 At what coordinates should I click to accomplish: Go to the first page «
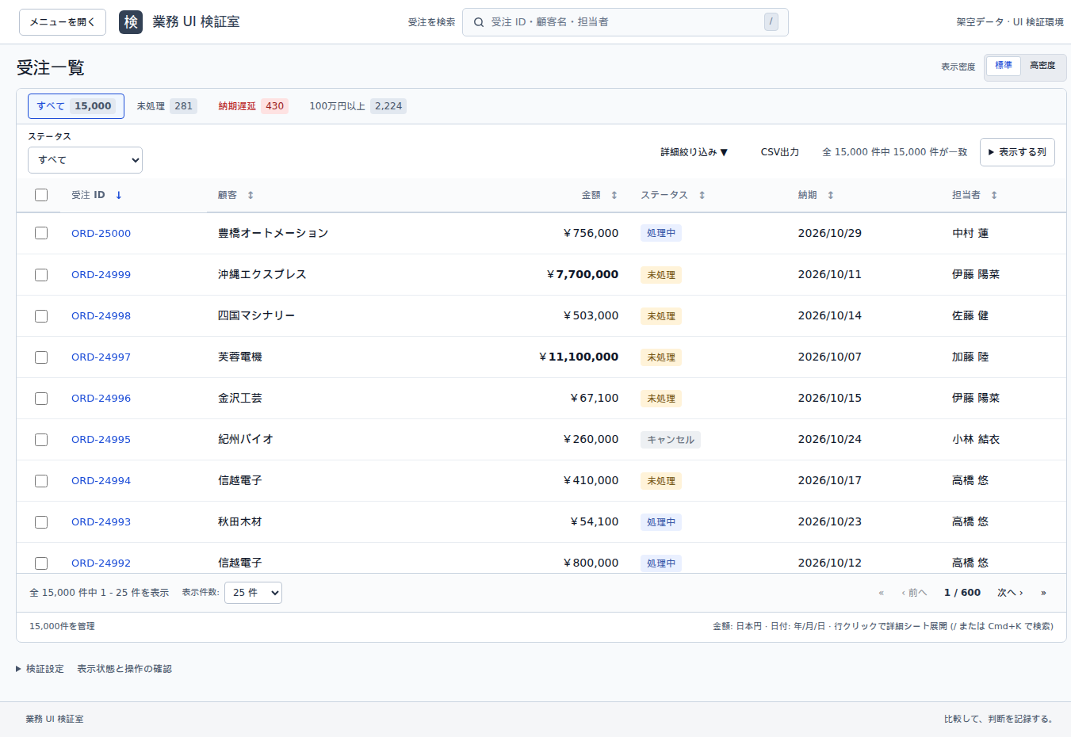click(882, 593)
